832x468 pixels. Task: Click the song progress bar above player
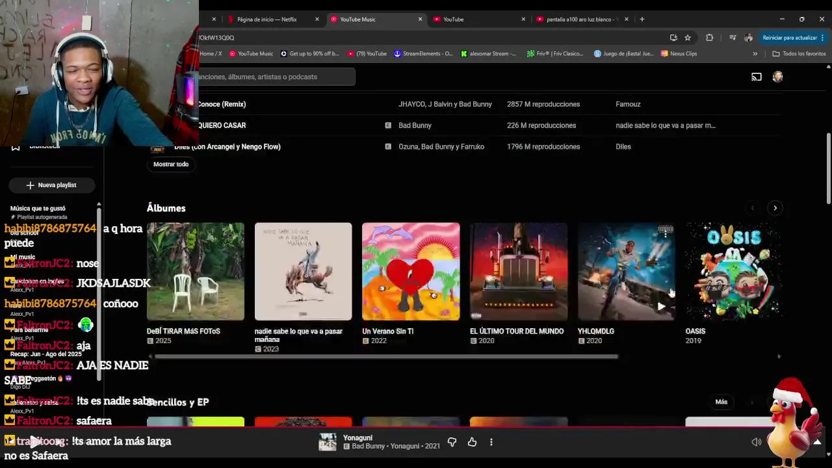(416, 428)
